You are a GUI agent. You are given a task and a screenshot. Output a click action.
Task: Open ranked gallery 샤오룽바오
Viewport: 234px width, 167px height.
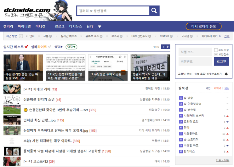(191, 134)
